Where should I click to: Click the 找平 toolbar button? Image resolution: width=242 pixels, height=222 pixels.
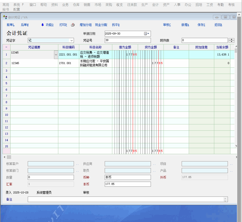coord(116,25)
